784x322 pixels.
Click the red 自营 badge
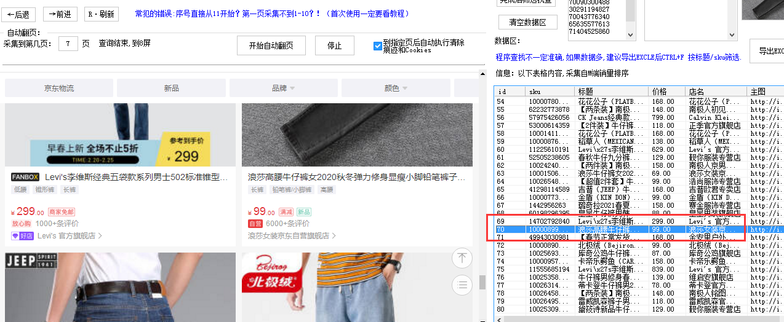[x=255, y=224]
